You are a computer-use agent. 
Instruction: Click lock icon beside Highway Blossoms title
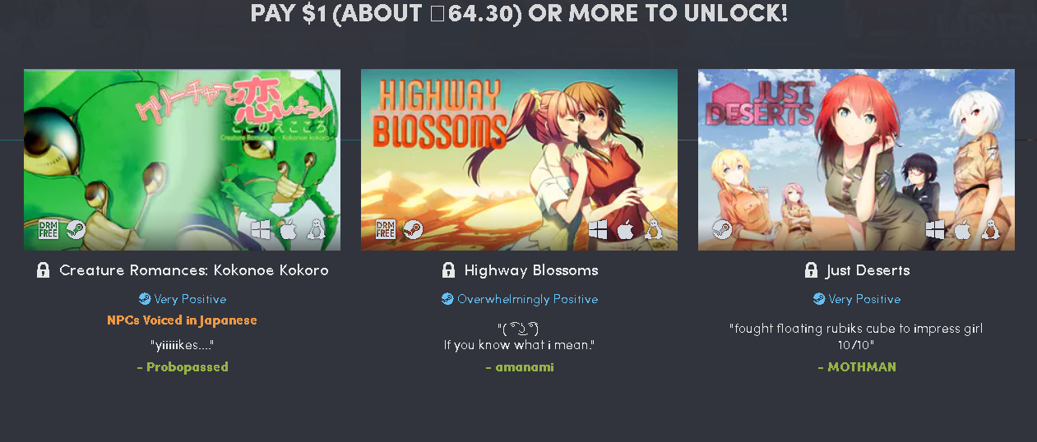[448, 269]
